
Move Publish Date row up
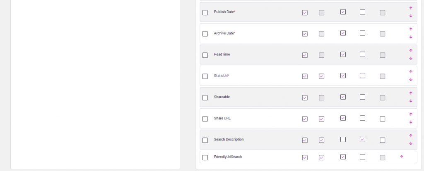(x=411, y=8)
